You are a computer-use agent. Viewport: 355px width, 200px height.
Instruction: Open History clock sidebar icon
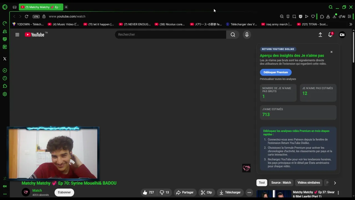[5, 78]
